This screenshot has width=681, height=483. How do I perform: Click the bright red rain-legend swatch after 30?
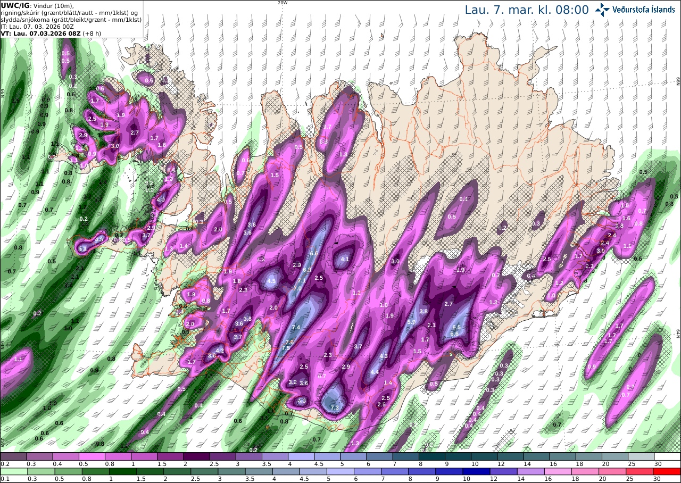[x=668, y=471]
